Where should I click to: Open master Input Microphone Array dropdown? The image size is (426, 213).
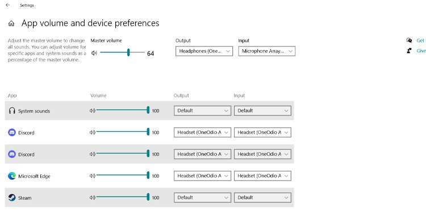click(x=267, y=51)
